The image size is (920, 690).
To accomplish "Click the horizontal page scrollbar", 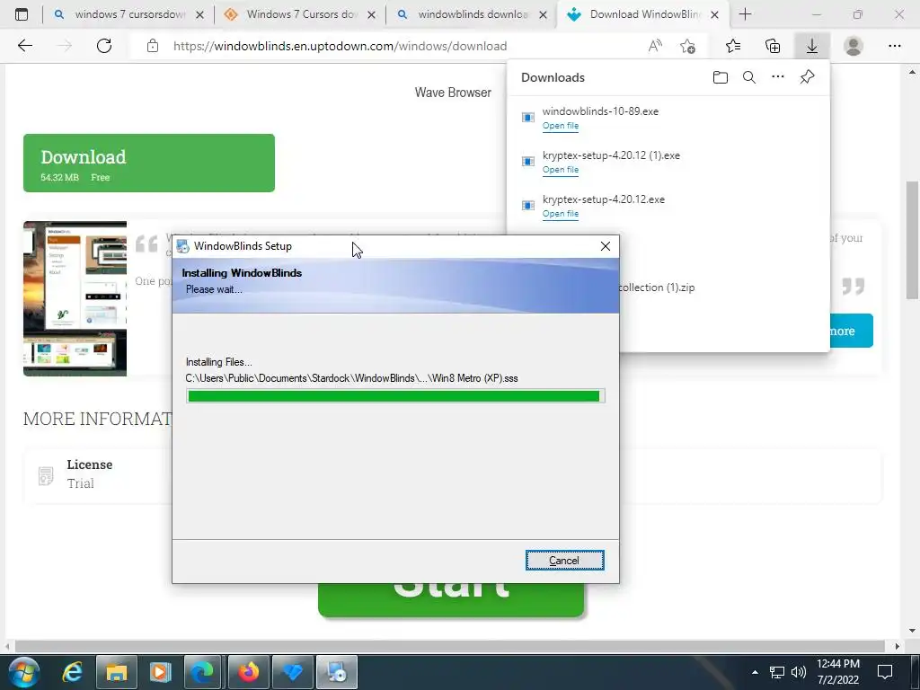I will 450,646.
